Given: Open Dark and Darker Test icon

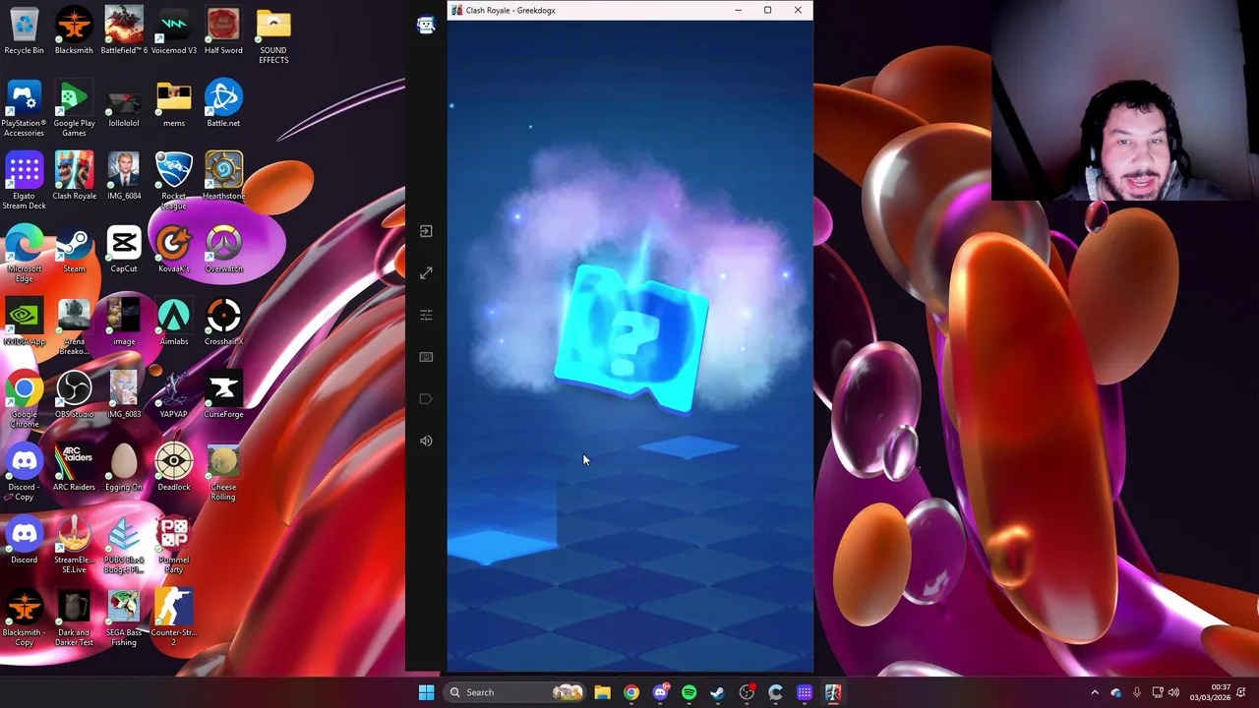Looking at the screenshot, I should pyautogui.click(x=74, y=619).
